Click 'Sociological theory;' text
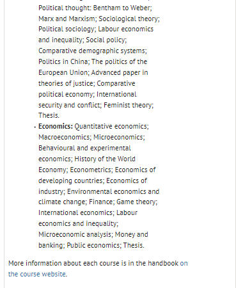 [x=129, y=19]
